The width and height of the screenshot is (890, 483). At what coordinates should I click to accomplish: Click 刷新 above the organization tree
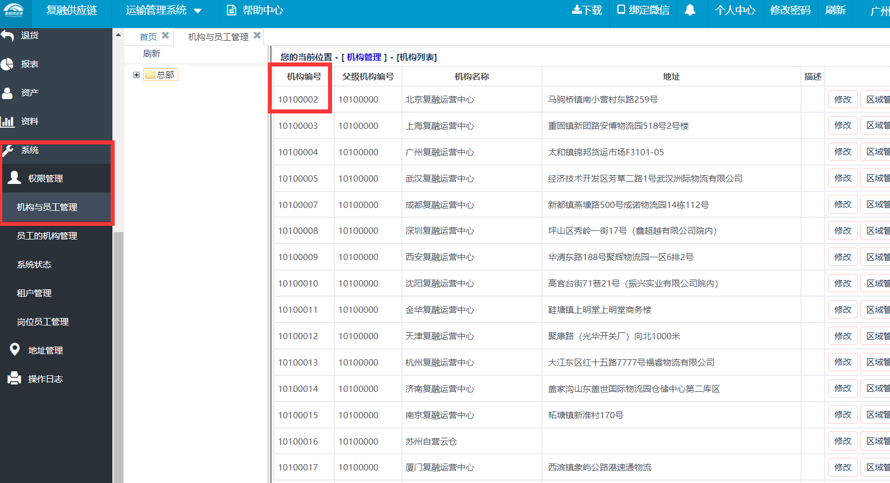[151, 53]
